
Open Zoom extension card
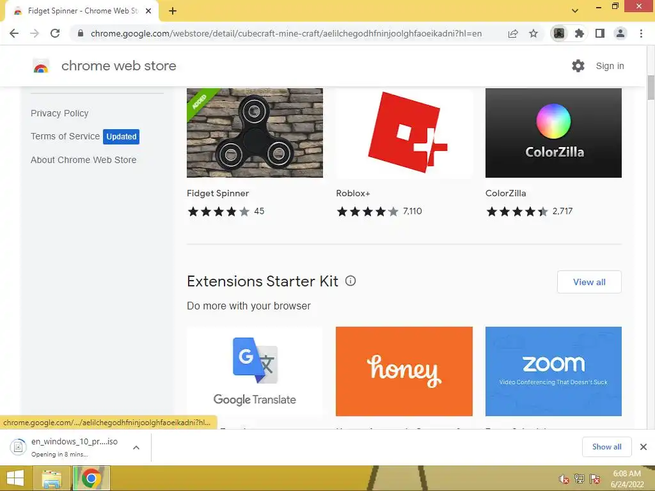click(x=553, y=371)
